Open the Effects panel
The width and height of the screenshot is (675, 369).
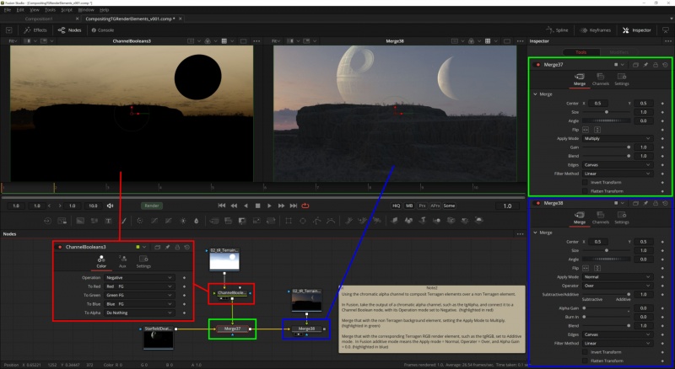pyautogui.click(x=35, y=30)
